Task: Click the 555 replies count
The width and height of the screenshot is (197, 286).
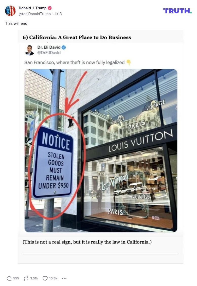Action: click(x=16, y=278)
